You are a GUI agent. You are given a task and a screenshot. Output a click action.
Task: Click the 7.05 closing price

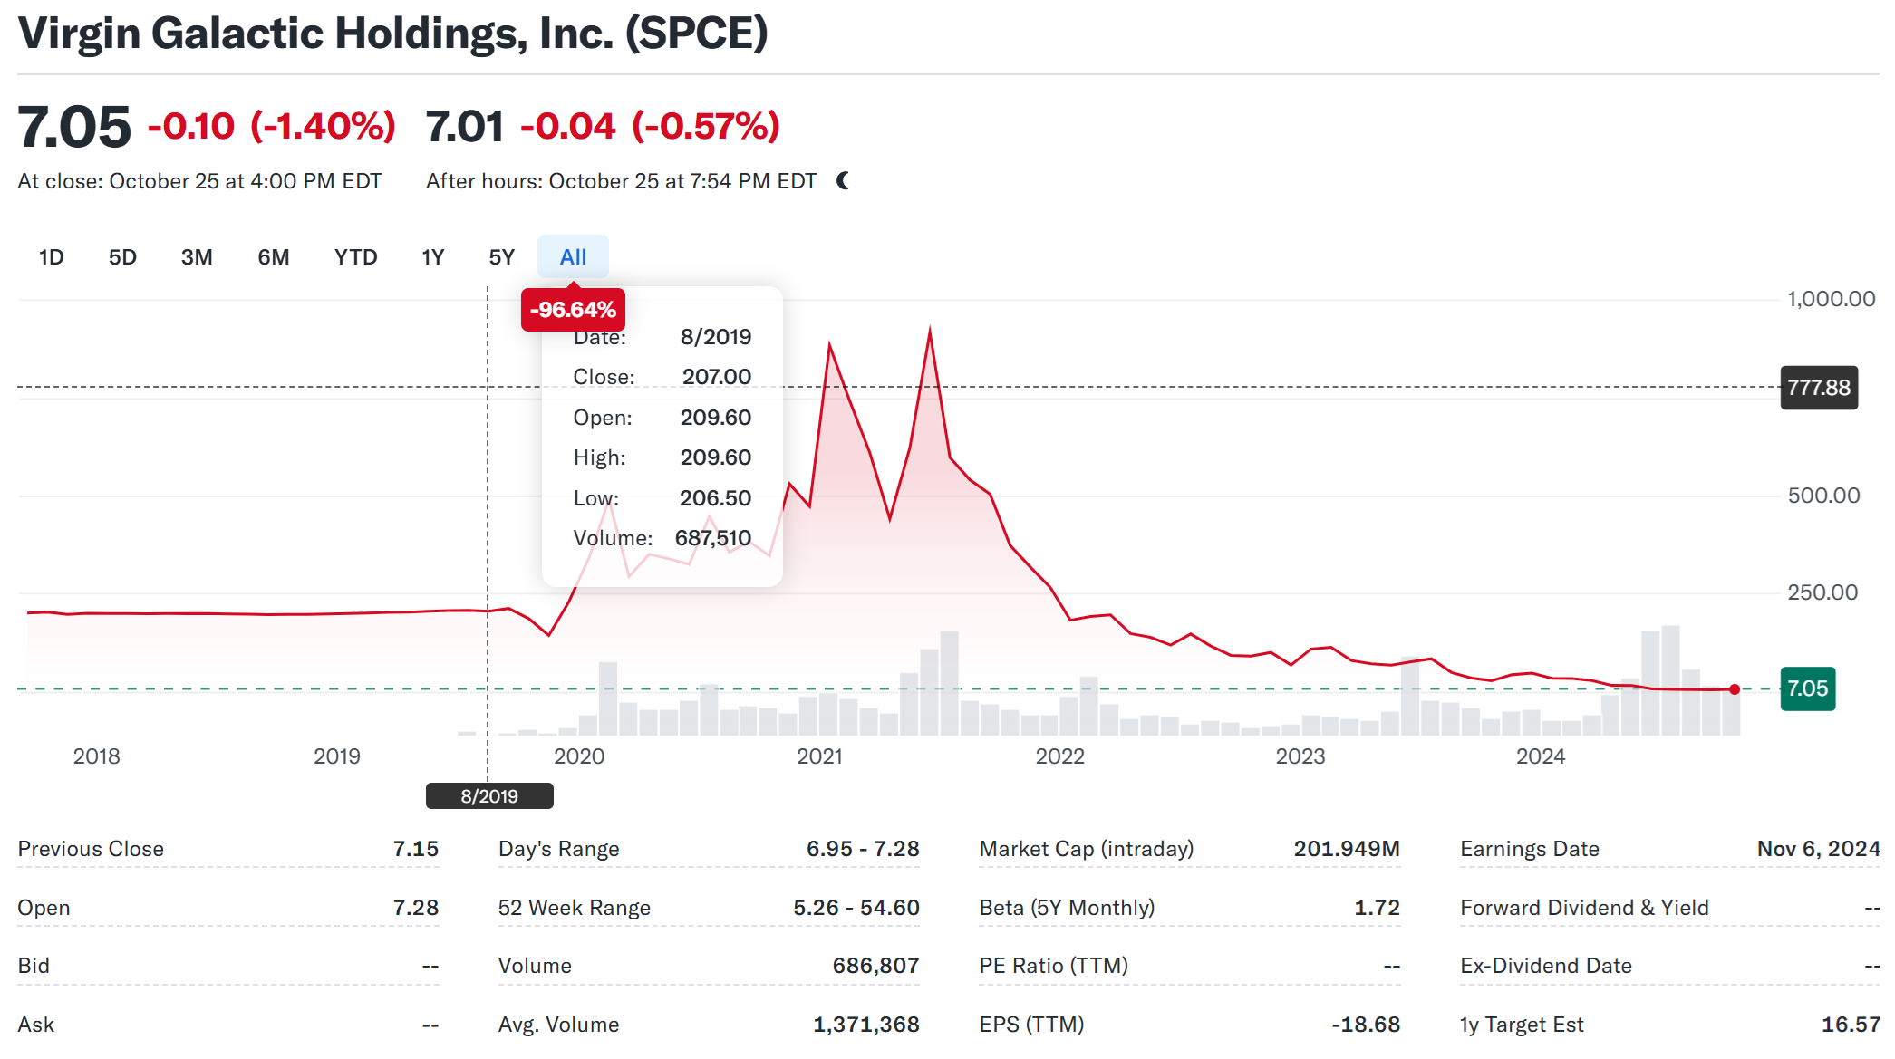pyautogui.click(x=74, y=127)
